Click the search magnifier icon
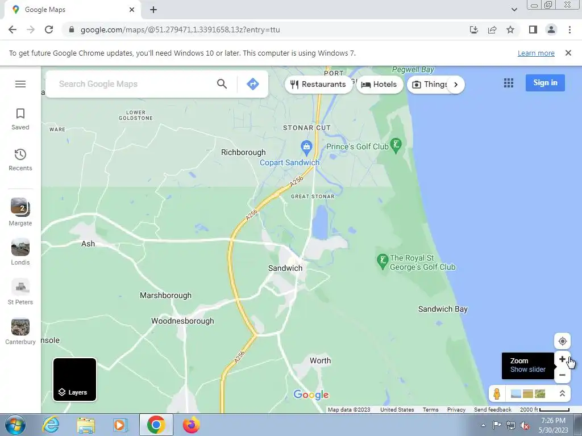The image size is (582, 436). [222, 84]
